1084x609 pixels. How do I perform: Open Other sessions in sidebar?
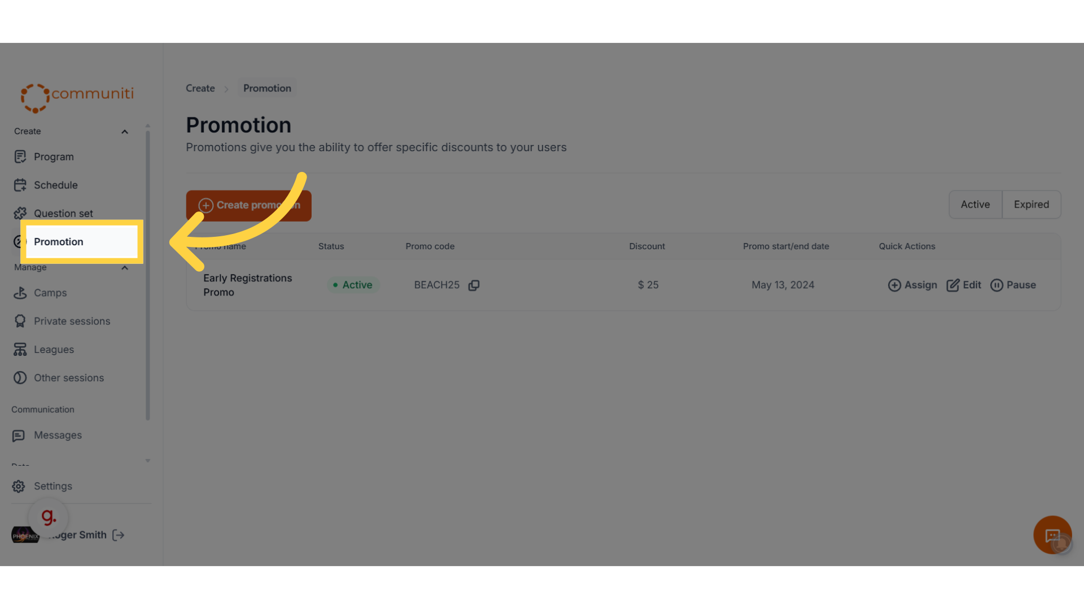click(x=68, y=378)
